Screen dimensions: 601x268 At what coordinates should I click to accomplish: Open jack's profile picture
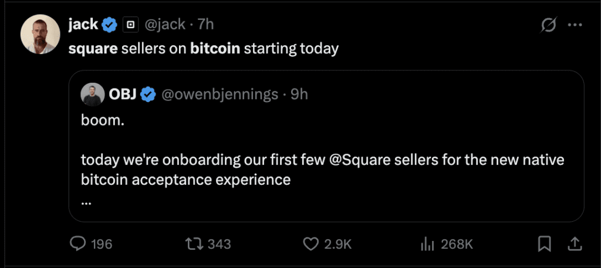(40, 34)
